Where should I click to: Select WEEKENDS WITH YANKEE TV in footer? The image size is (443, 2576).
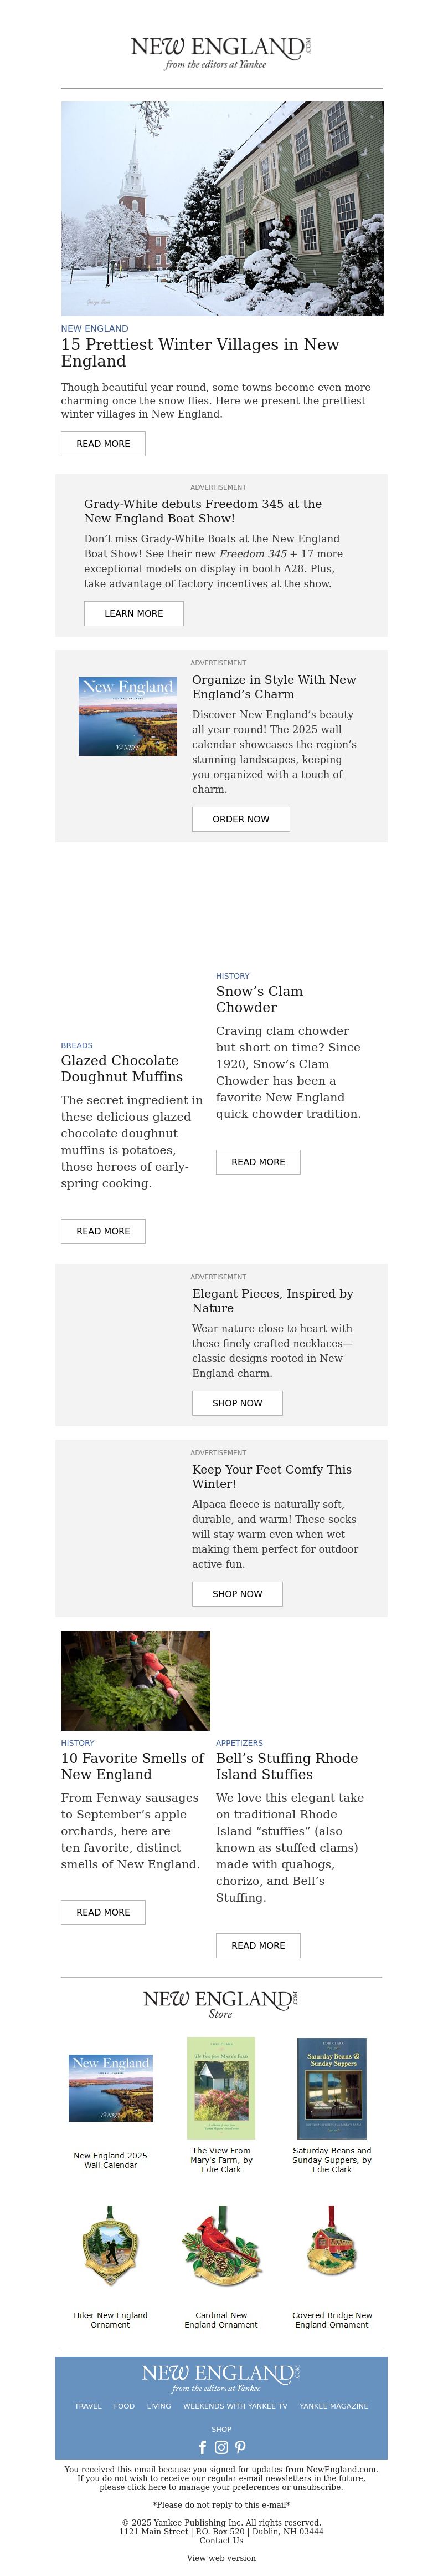pos(235,2405)
